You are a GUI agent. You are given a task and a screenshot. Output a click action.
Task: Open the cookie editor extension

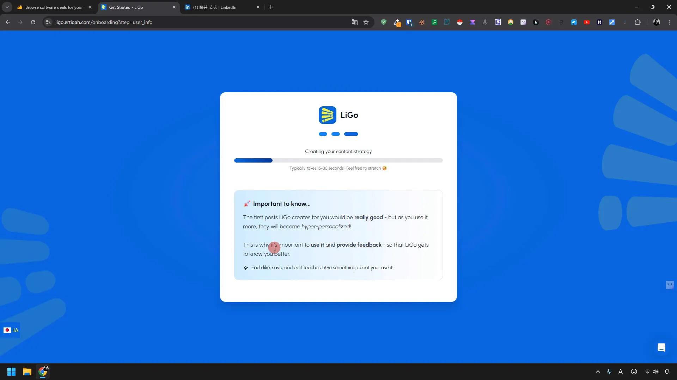[422, 22]
